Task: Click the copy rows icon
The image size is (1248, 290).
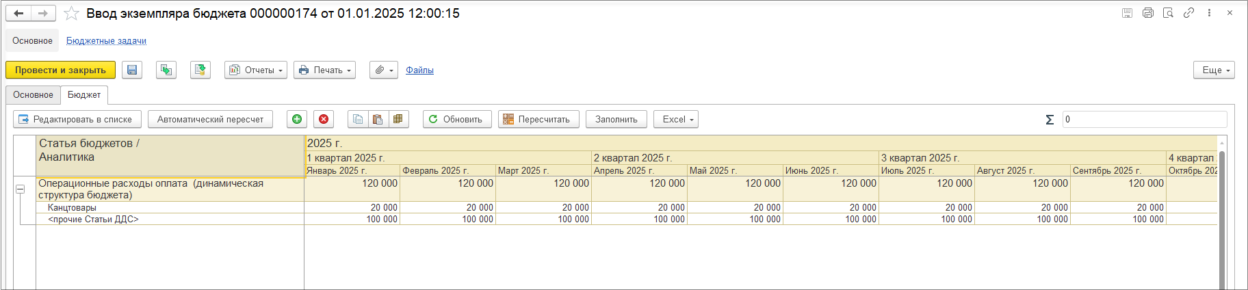Action: click(x=358, y=119)
